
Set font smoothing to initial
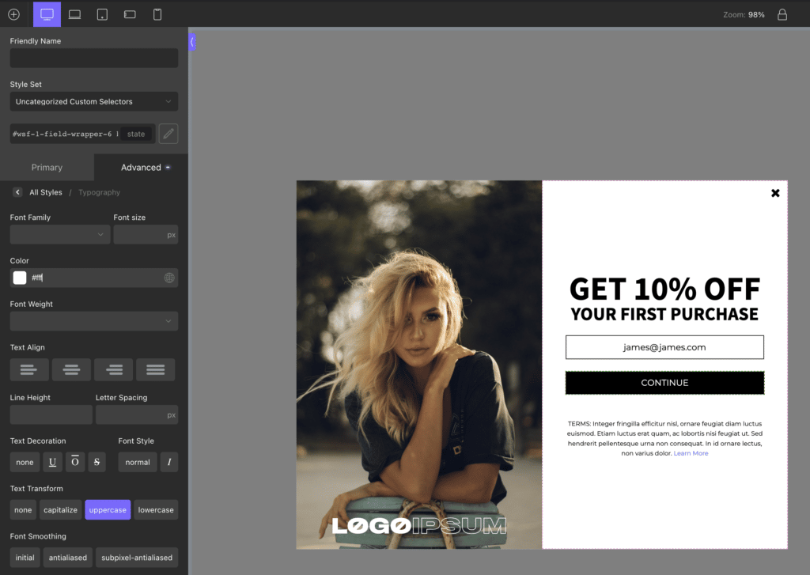click(x=25, y=558)
